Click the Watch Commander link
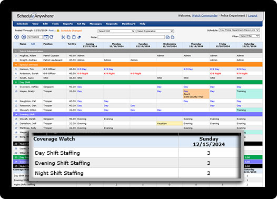Screen dimensions: 277x199 click(x=205, y=16)
